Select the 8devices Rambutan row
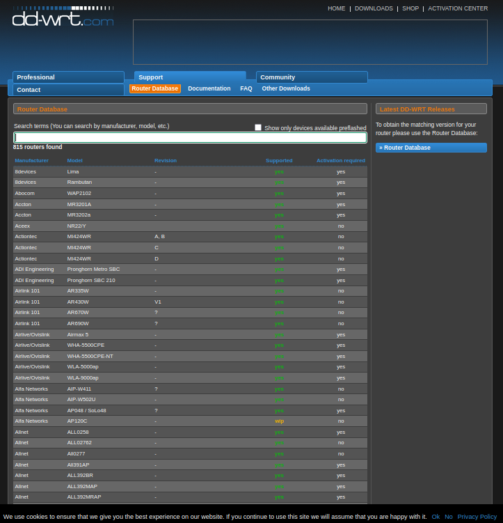Screen dimensions: 503x523 point(190,182)
